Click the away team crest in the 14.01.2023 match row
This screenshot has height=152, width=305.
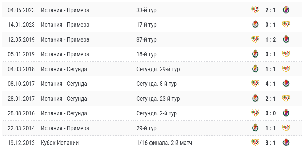coord(286,25)
